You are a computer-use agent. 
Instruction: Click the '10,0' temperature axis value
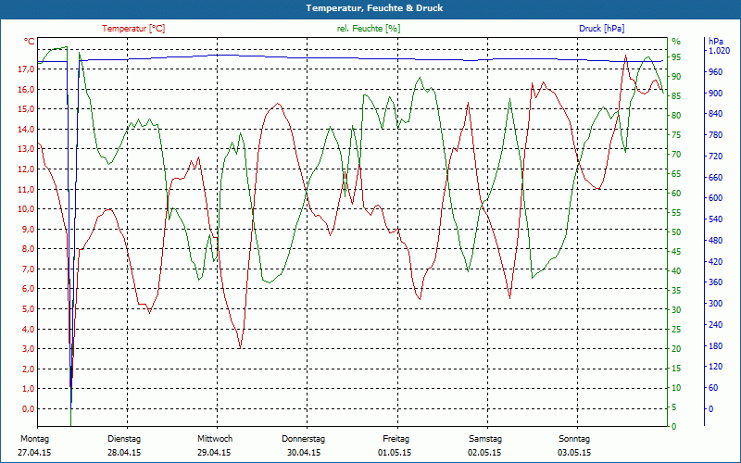click(x=26, y=209)
